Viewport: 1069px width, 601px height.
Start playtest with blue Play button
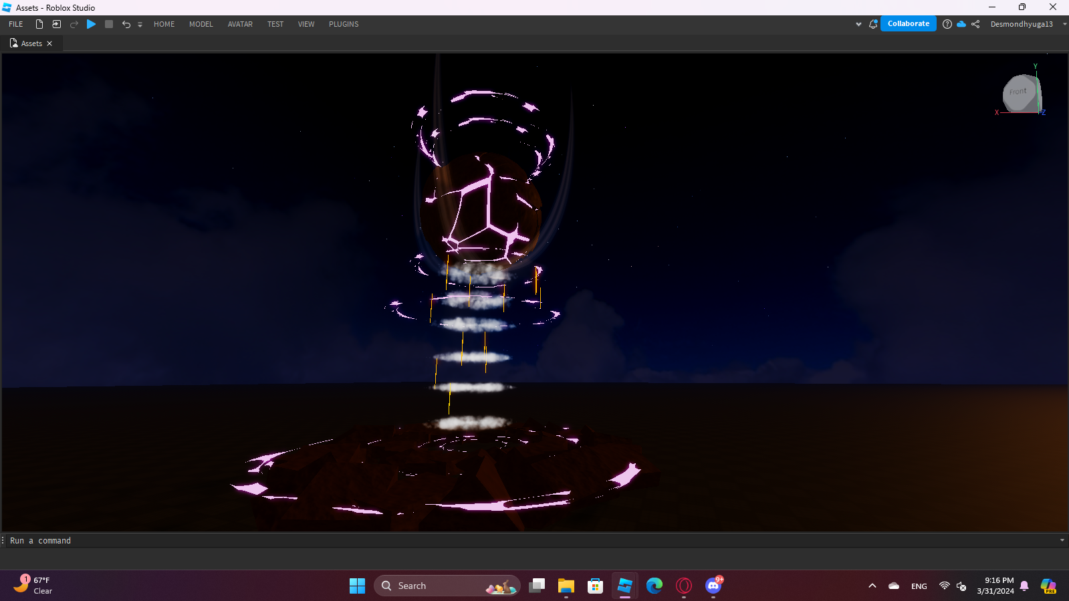(x=92, y=24)
